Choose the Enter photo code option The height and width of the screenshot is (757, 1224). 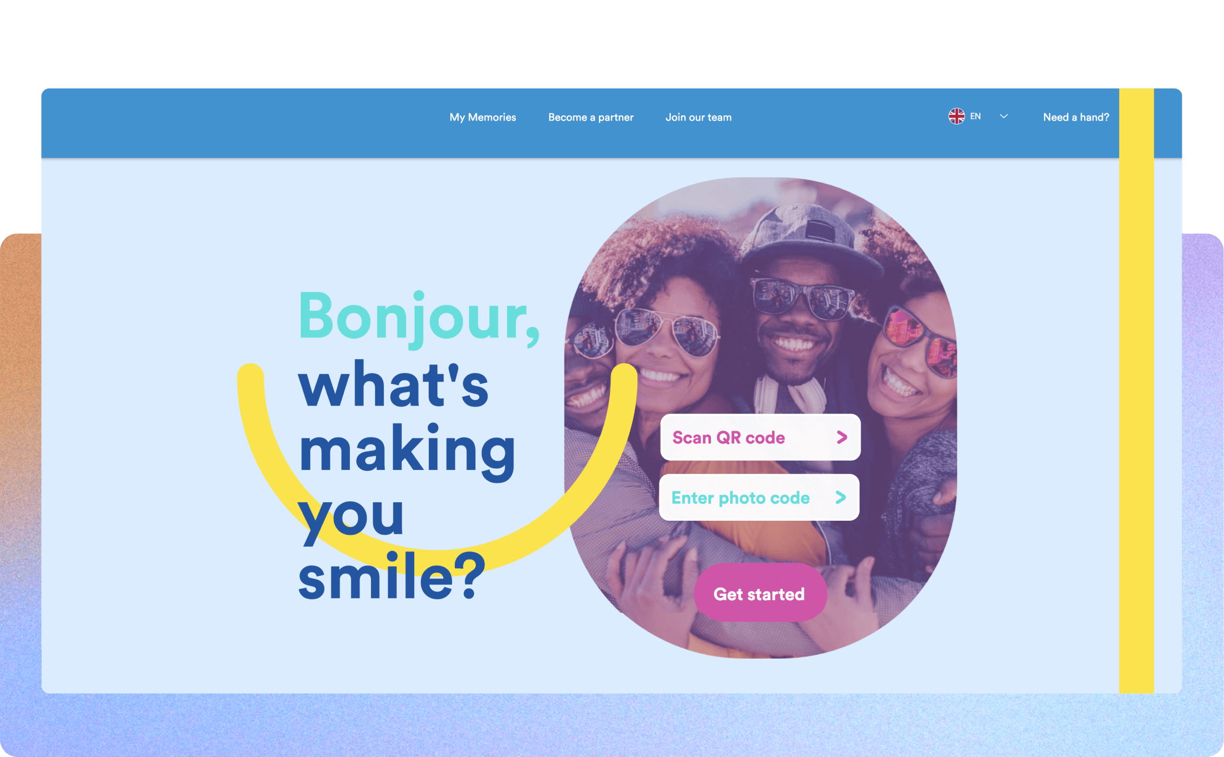(759, 497)
